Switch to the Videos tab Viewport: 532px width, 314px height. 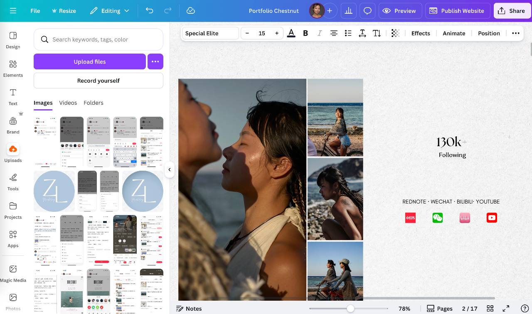68,103
